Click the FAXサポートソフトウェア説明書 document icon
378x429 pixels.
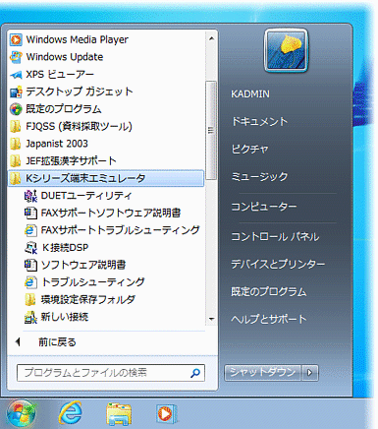(x=30, y=214)
